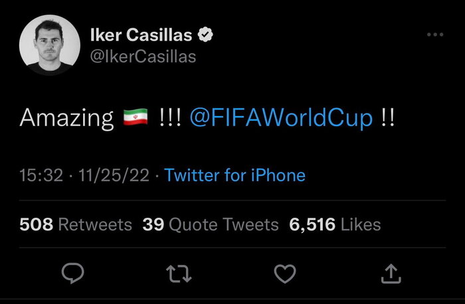Click the exclamation marks after the flag
The height and width of the screenshot is (304, 465).
[x=171, y=119]
